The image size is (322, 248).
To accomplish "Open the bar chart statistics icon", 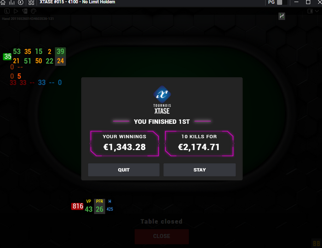I will click(11, 2).
